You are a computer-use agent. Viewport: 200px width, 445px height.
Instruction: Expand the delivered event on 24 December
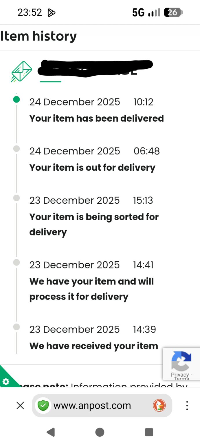(96, 118)
